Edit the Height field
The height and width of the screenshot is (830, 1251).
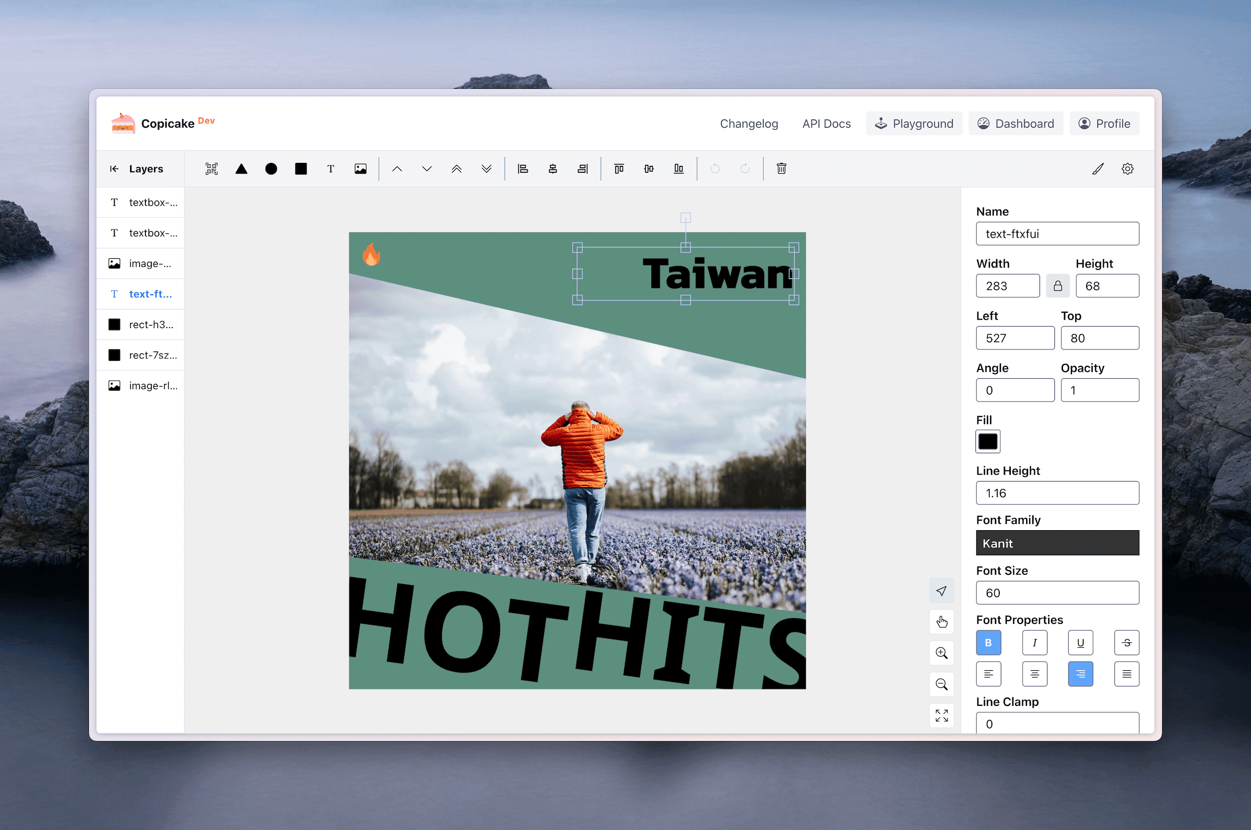[1107, 286]
